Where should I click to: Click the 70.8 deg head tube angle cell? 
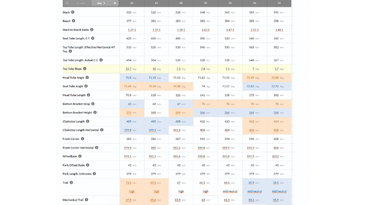[x=132, y=78]
